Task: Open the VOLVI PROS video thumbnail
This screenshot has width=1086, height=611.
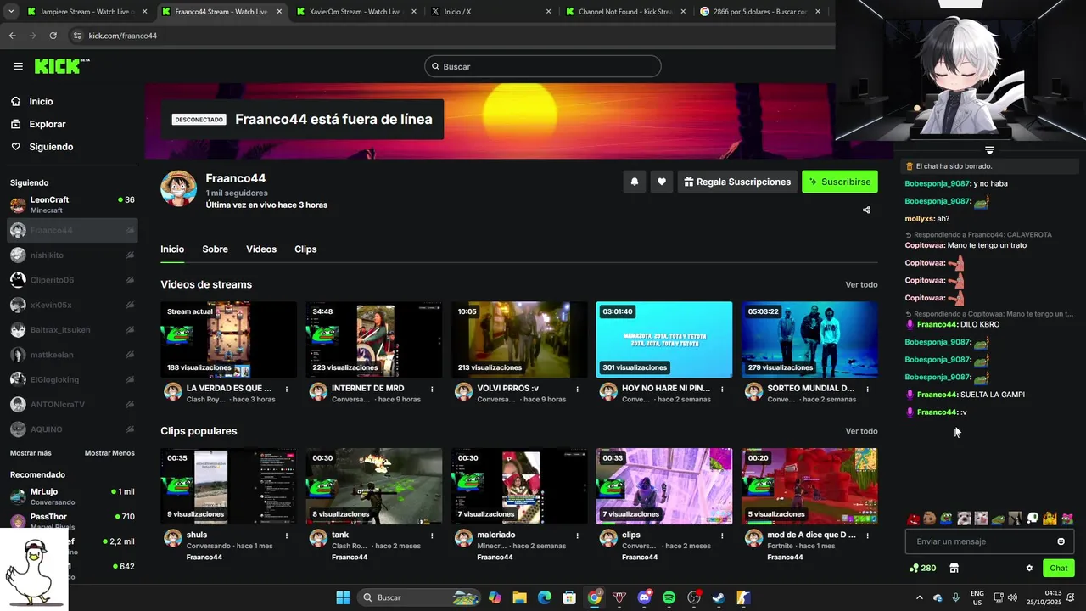Action: tap(519, 339)
